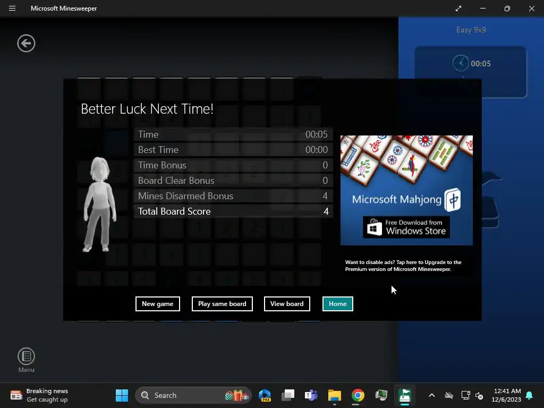This screenshot has width=544, height=408.
Task: Show hidden system tray icons
Action: point(431,395)
